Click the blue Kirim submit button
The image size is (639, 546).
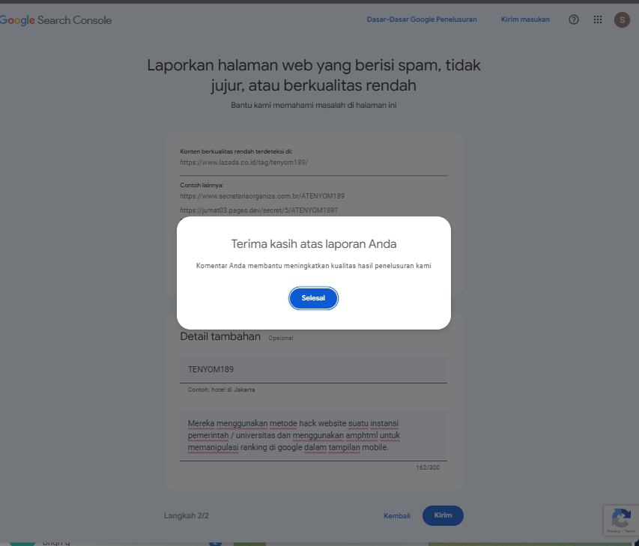pyautogui.click(x=443, y=515)
